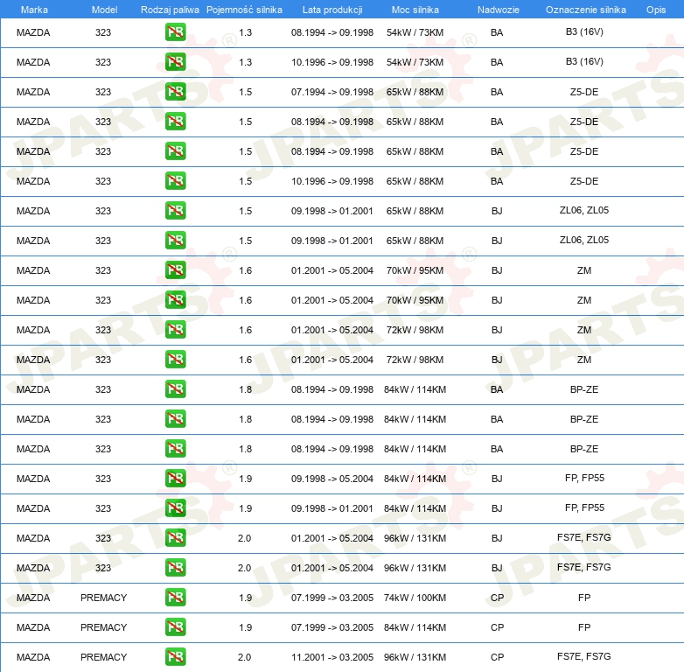Click the petrol fuel icon in the 1.3 08.1994 row
This screenshot has width=684, height=672.
click(x=175, y=31)
